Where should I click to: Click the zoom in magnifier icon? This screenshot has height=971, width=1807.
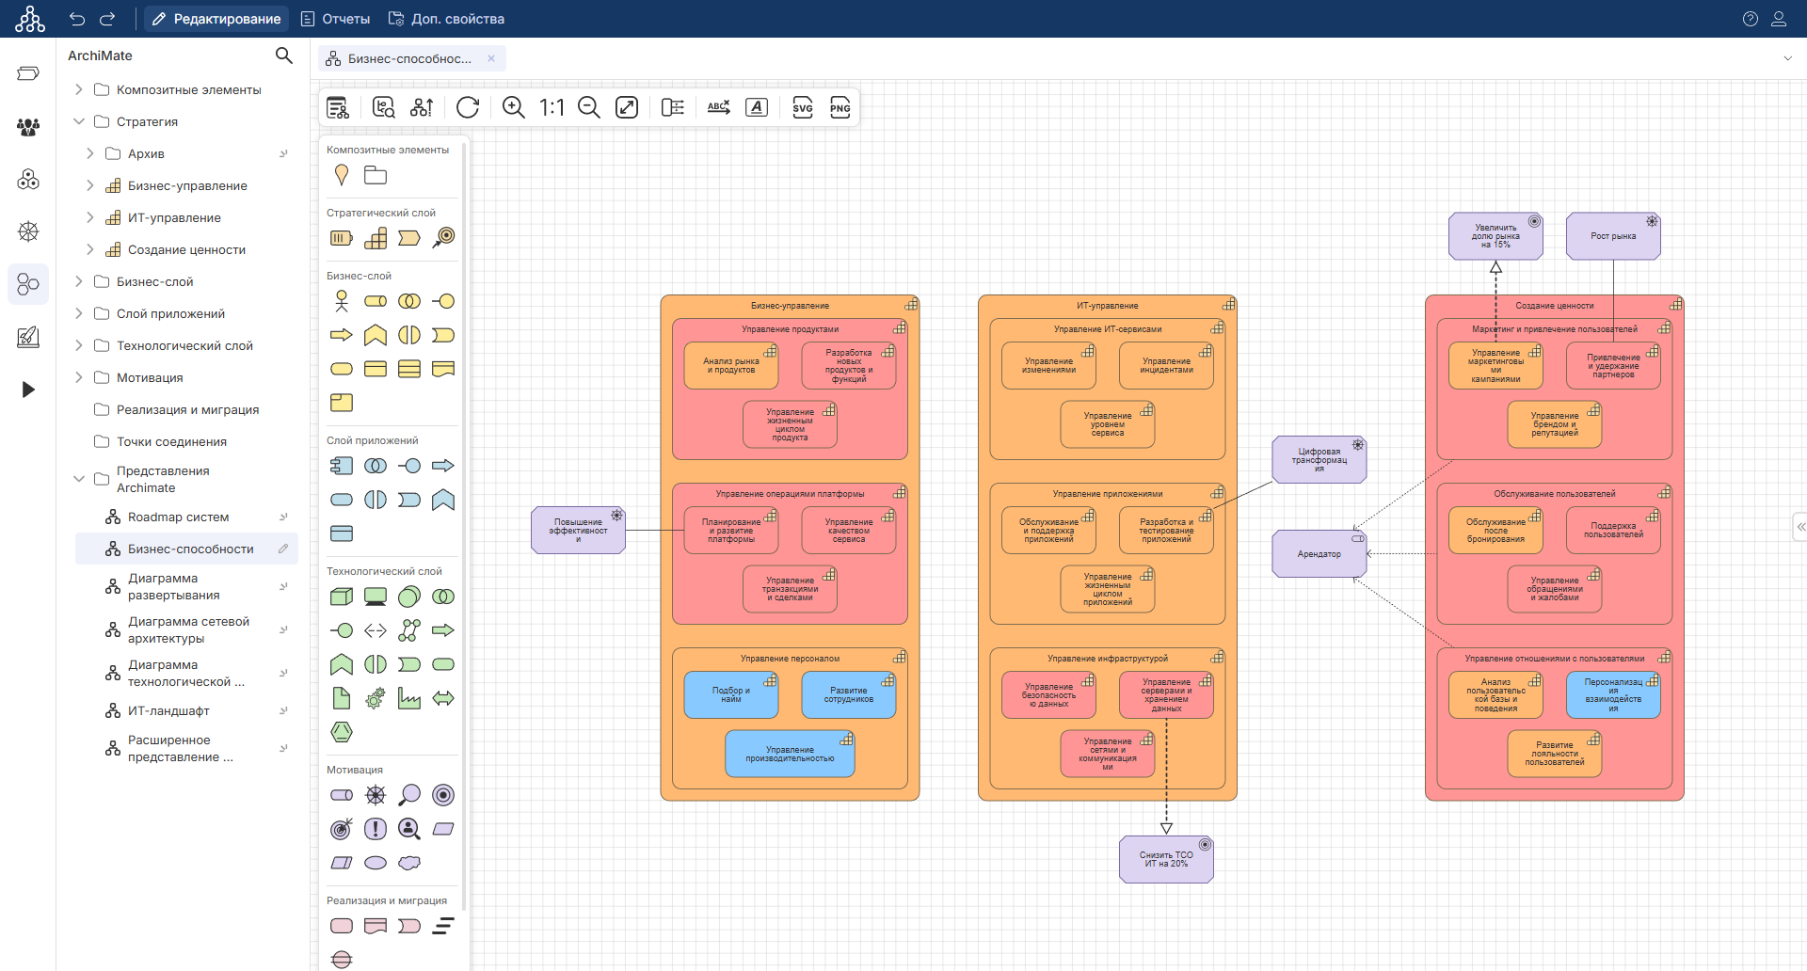pyautogui.click(x=513, y=107)
